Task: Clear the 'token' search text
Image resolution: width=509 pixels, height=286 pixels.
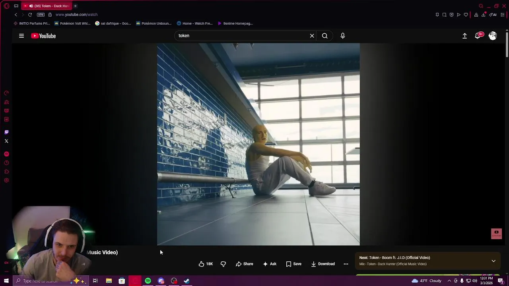Action: (312, 36)
